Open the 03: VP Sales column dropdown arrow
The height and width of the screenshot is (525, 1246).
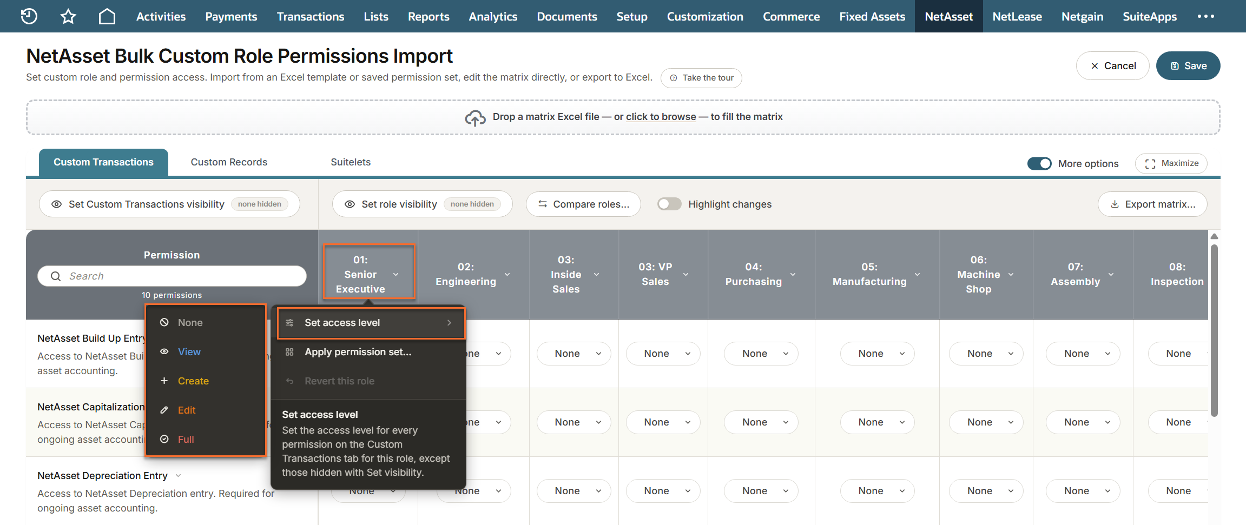click(x=686, y=275)
